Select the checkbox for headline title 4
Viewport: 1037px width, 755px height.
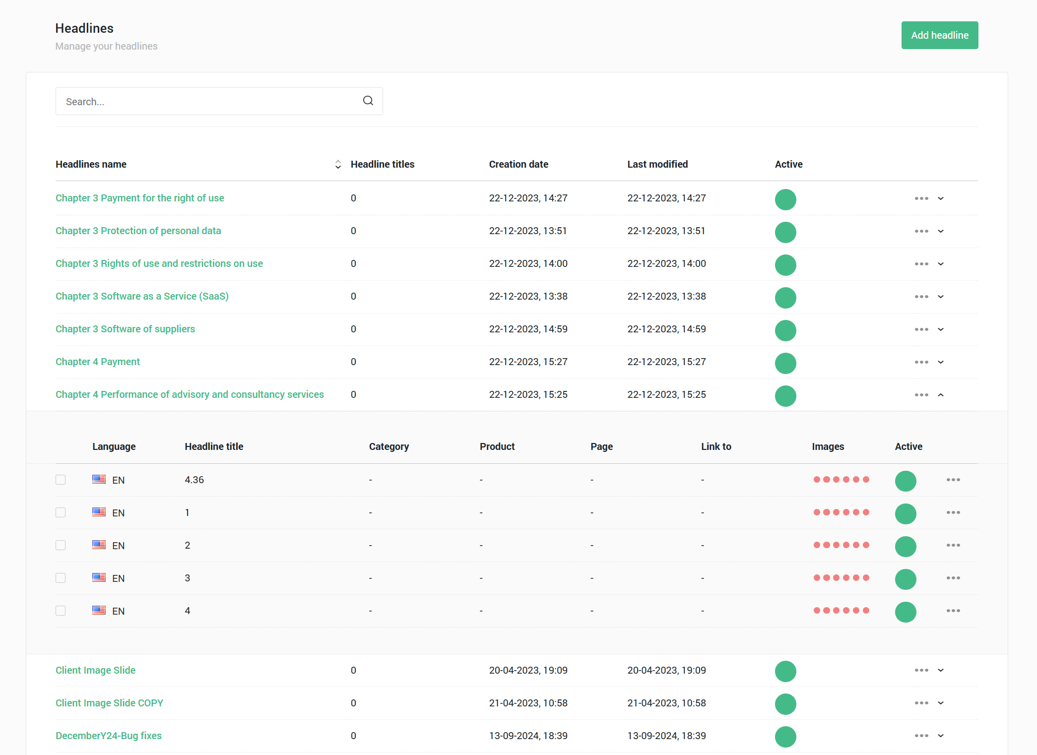61,611
